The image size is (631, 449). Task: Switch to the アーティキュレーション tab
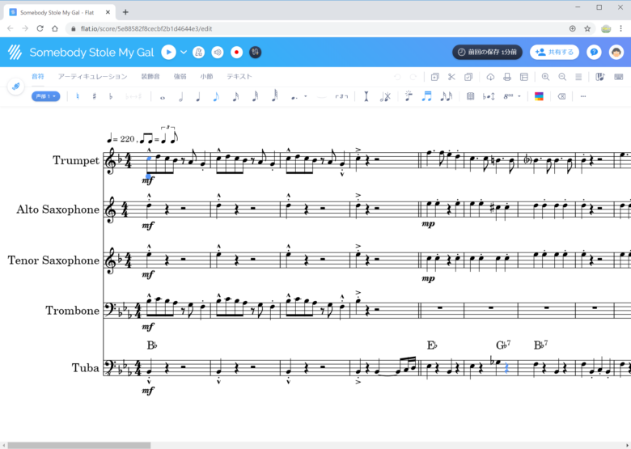coord(92,76)
